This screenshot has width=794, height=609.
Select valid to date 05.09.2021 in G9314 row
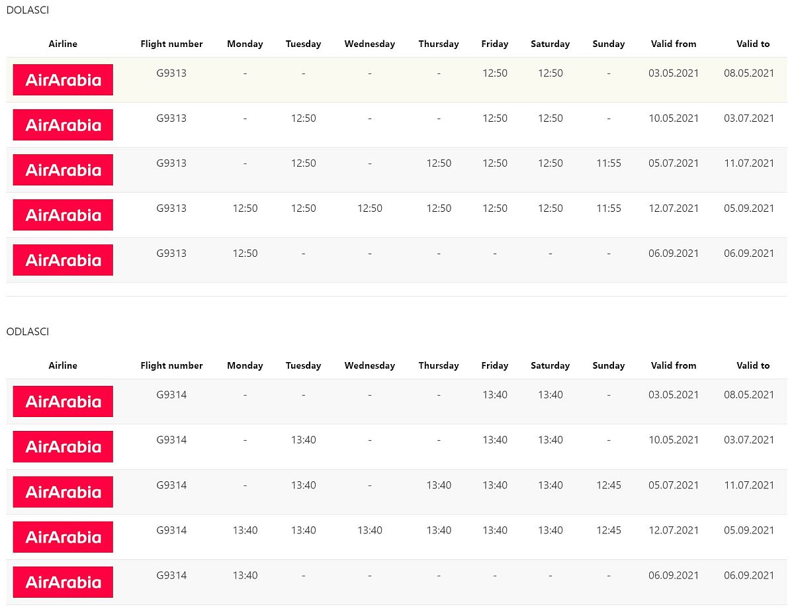pyautogui.click(x=749, y=530)
